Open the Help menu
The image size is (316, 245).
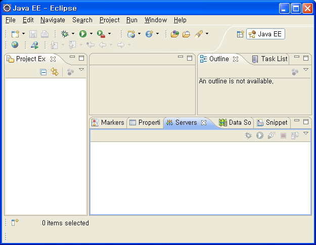click(180, 20)
